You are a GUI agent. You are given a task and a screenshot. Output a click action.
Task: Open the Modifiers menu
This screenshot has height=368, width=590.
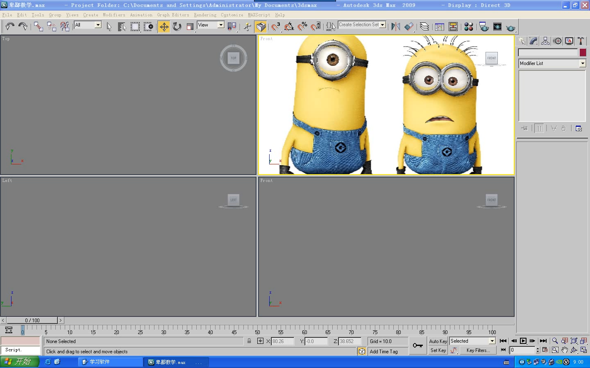point(114,15)
